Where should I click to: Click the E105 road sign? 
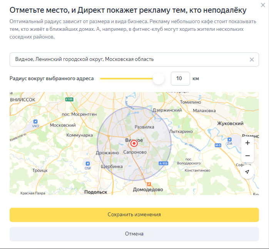[69, 99]
